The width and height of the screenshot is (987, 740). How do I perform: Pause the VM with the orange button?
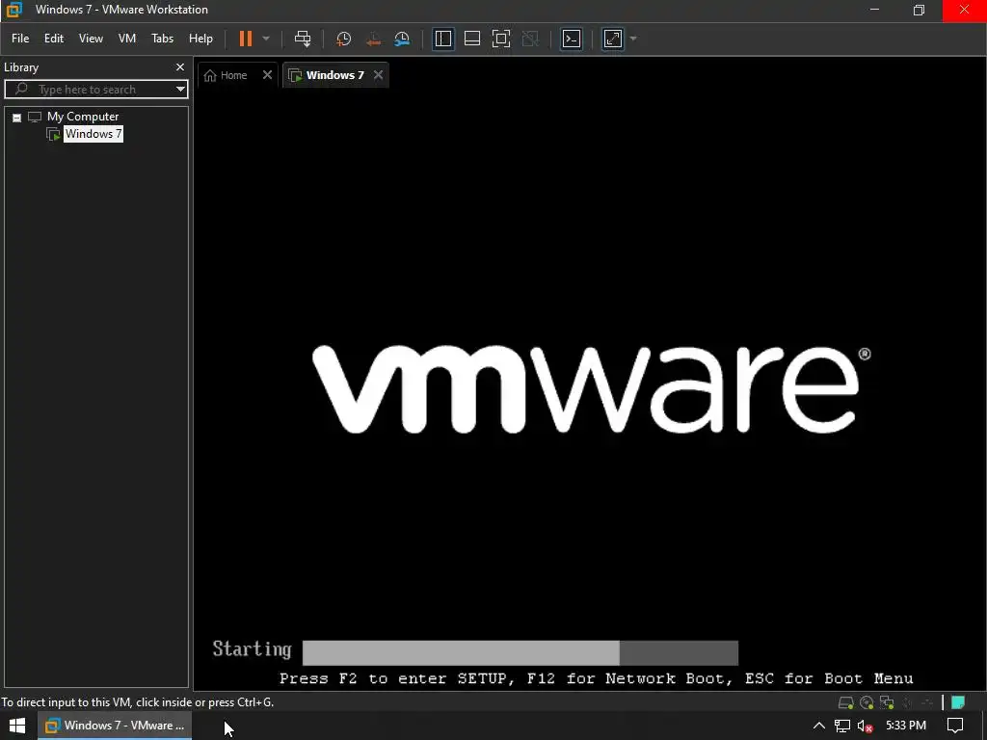[x=246, y=39]
